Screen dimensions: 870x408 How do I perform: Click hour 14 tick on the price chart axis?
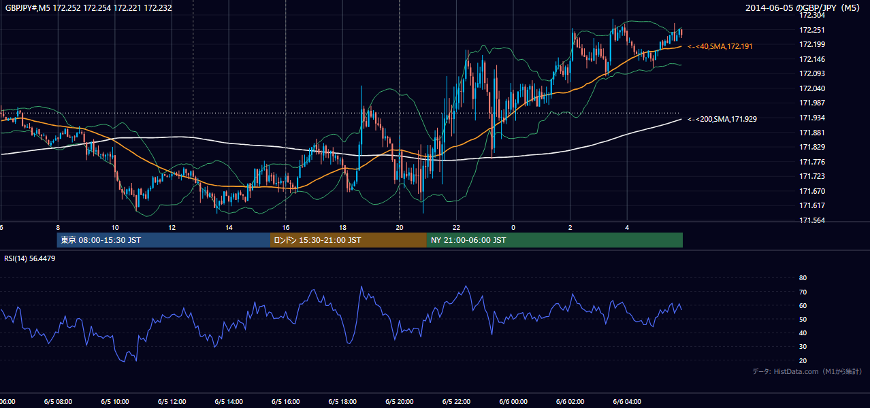pyautogui.click(x=229, y=227)
